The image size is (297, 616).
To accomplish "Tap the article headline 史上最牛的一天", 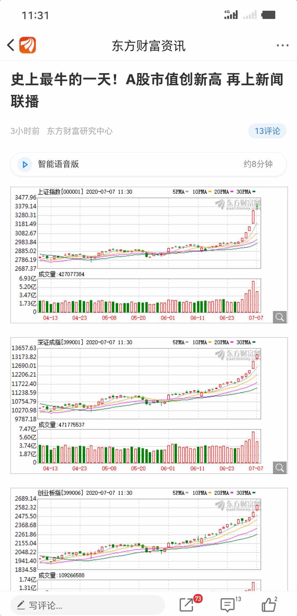I will pyautogui.click(x=147, y=90).
